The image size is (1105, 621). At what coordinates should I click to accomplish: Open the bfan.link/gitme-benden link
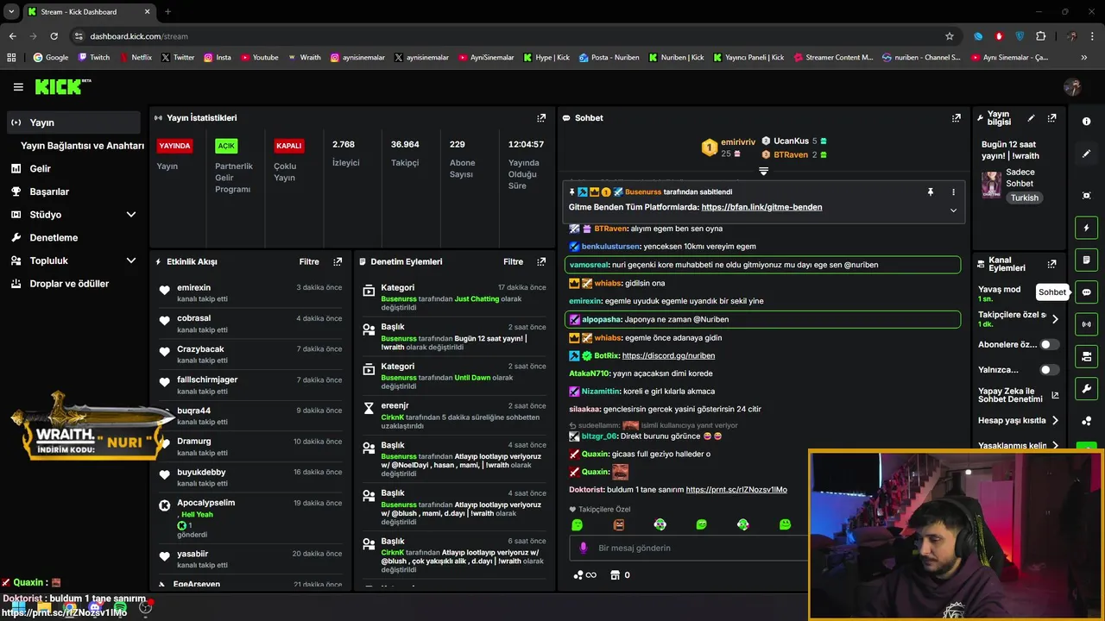click(x=761, y=207)
